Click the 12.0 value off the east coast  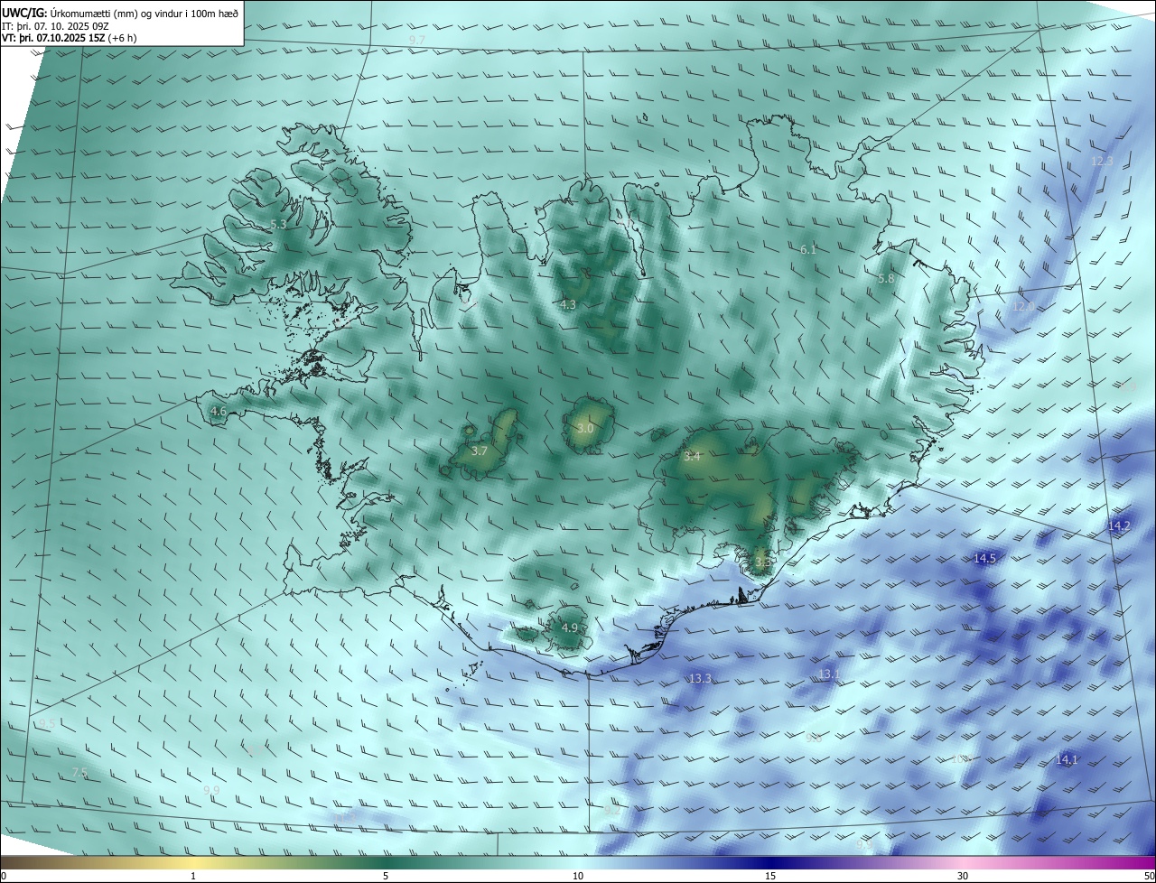tap(1023, 307)
